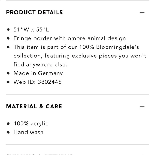Click the Web ID label text

pos(25,82)
